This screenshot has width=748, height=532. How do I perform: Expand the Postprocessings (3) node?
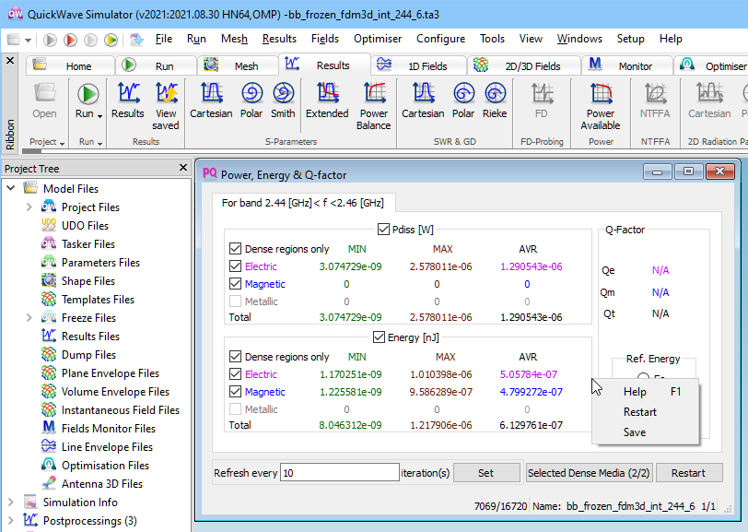coord(11,521)
